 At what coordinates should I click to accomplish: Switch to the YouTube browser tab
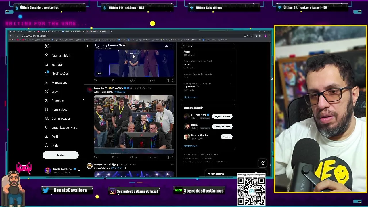[x=48, y=32]
